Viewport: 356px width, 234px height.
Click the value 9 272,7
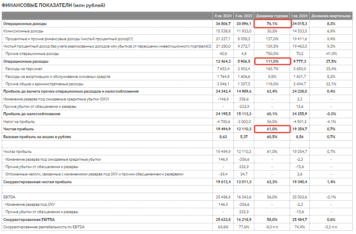(244, 46)
